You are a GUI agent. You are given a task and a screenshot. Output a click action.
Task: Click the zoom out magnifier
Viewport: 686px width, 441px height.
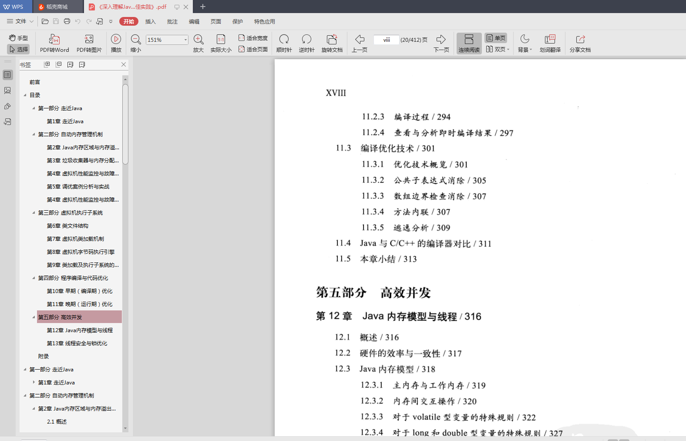(x=136, y=44)
